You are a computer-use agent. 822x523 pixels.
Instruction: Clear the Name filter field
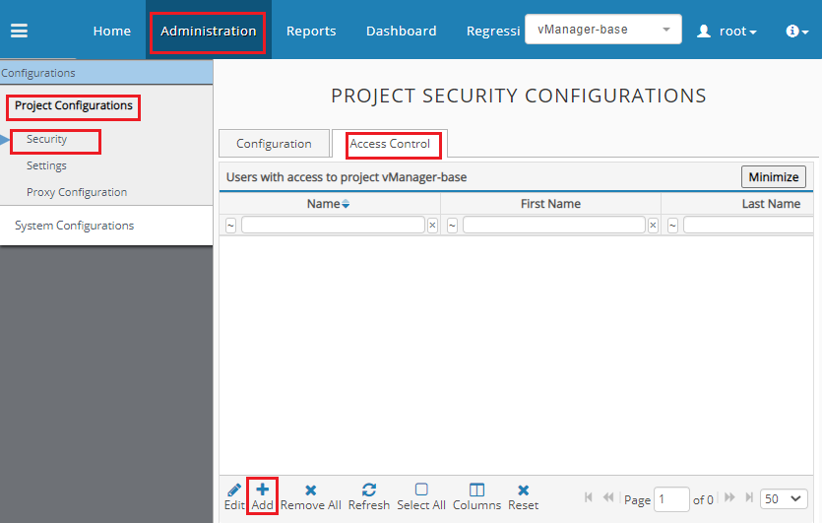click(x=432, y=226)
